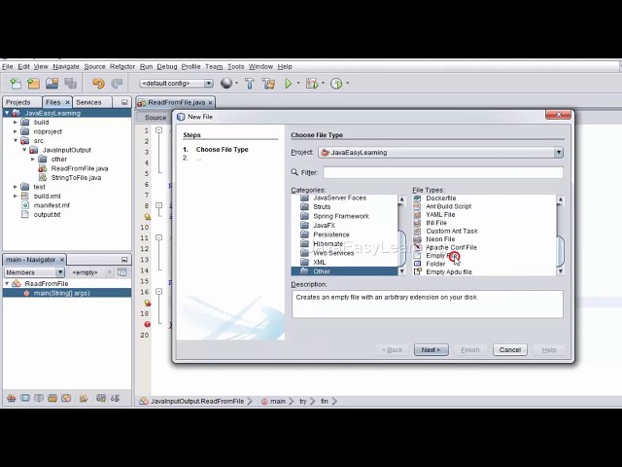Click the Save All toolbar icon

click(x=71, y=84)
